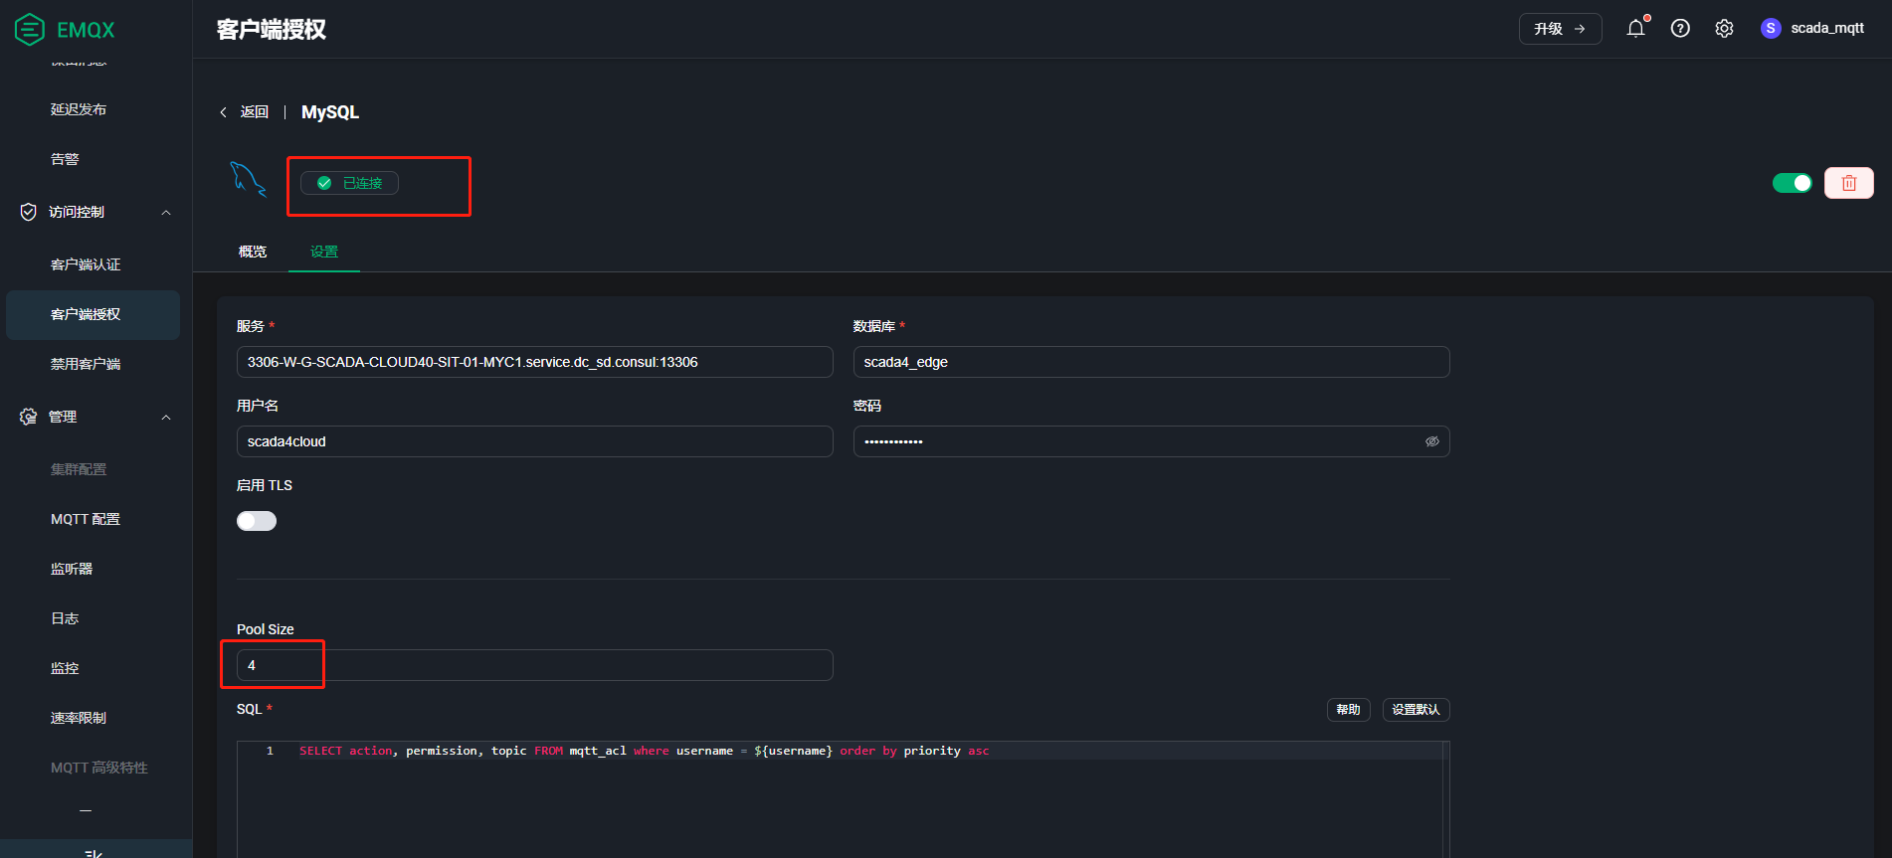The image size is (1892, 858).
Task: Click the red delete trash button
Action: coord(1849,183)
